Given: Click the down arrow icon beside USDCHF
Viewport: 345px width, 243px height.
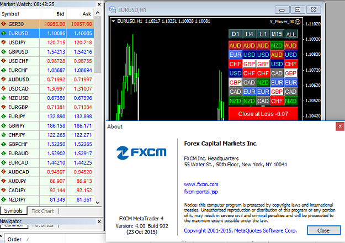Looking at the screenshot, I should 3,61.
